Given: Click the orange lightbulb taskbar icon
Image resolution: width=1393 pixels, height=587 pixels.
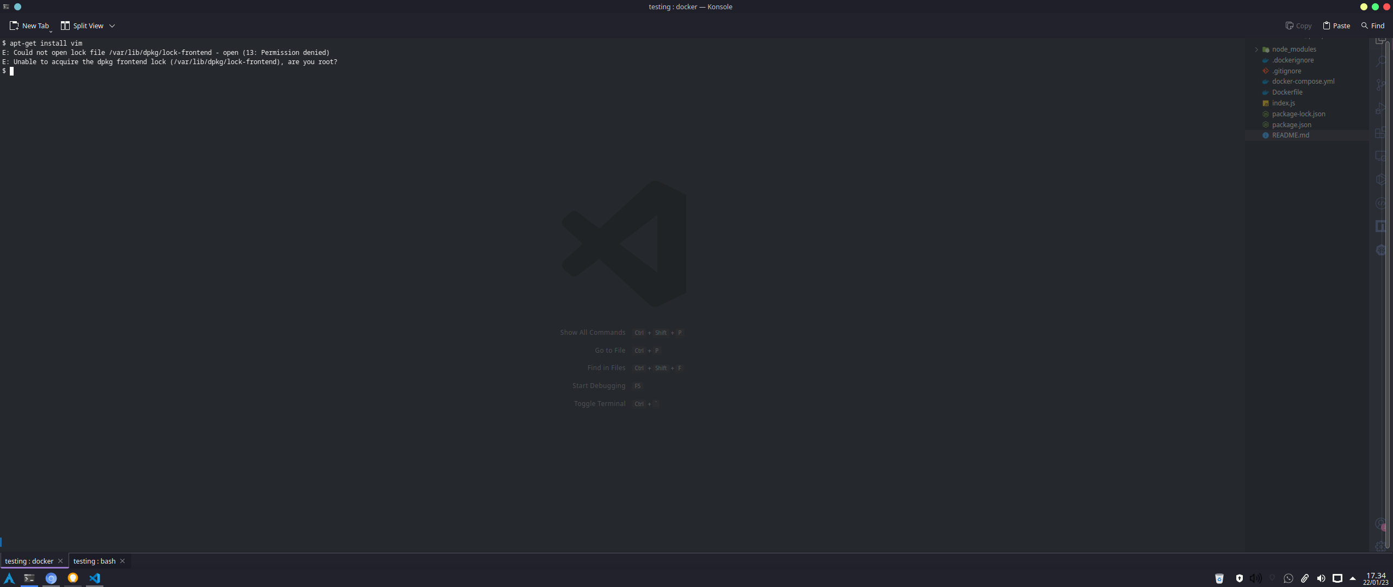Looking at the screenshot, I should click(x=73, y=578).
